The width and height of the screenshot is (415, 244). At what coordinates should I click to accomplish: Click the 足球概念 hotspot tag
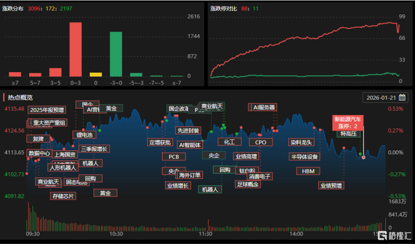point(248,184)
